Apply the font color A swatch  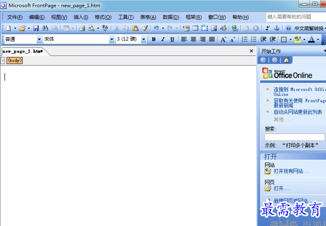pos(311,39)
